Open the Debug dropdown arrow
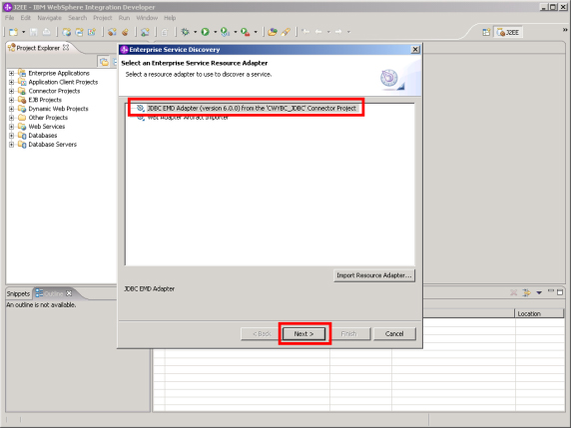 pyautogui.click(x=196, y=32)
